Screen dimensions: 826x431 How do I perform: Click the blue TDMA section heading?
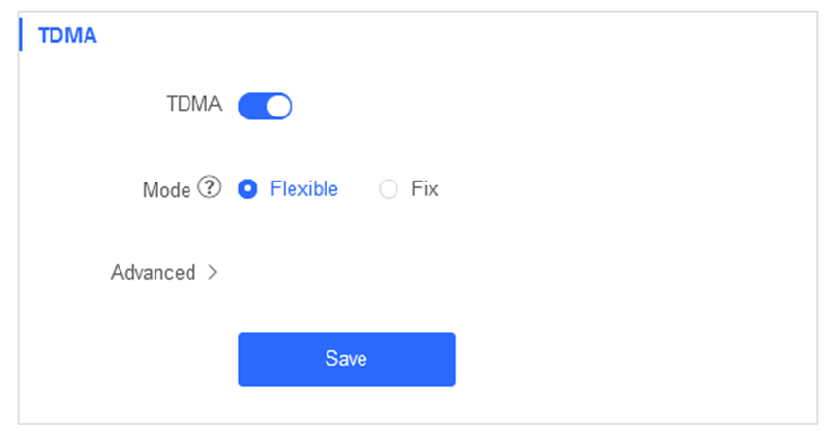tap(67, 36)
